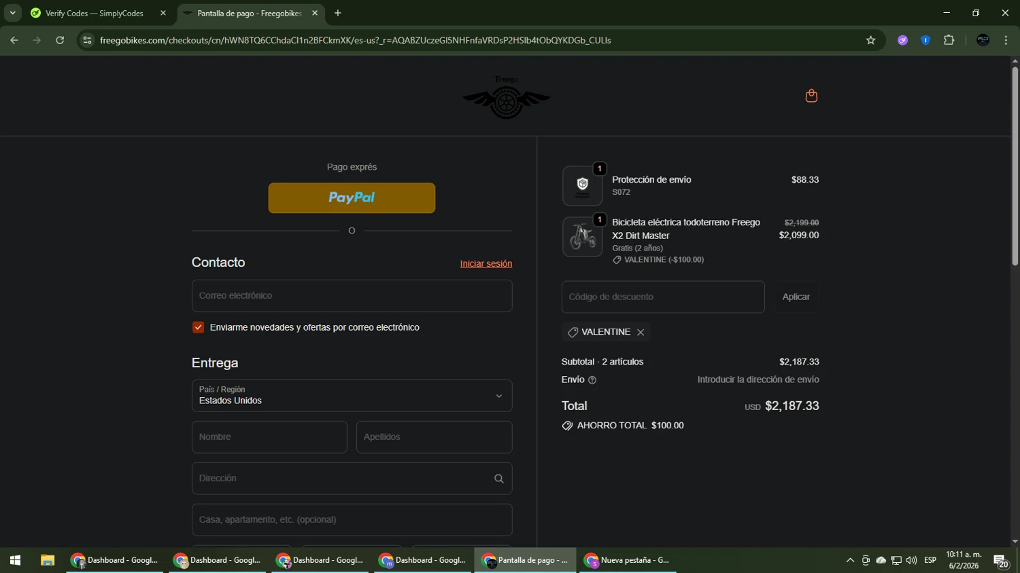Open the volume speaker tray icon
The height and width of the screenshot is (573, 1020).
pyautogui.click(x=911, y=560)
